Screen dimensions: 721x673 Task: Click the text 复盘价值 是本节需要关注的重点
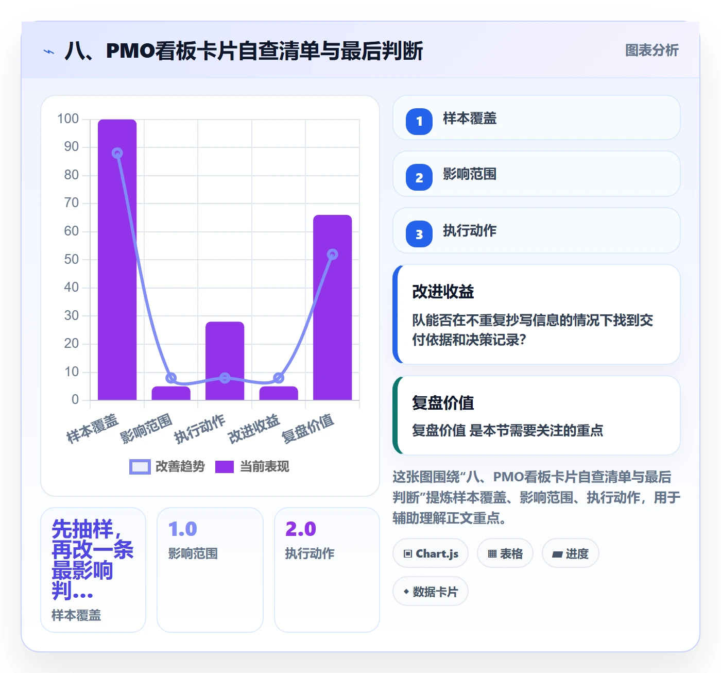tap(508, 430)
